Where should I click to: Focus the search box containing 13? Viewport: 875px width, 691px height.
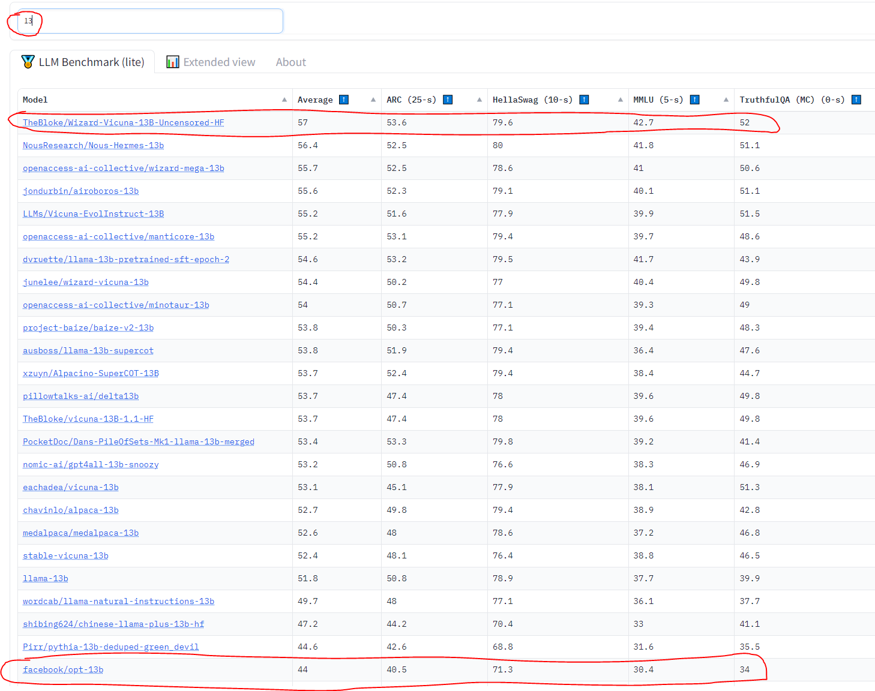click(150, 21)
